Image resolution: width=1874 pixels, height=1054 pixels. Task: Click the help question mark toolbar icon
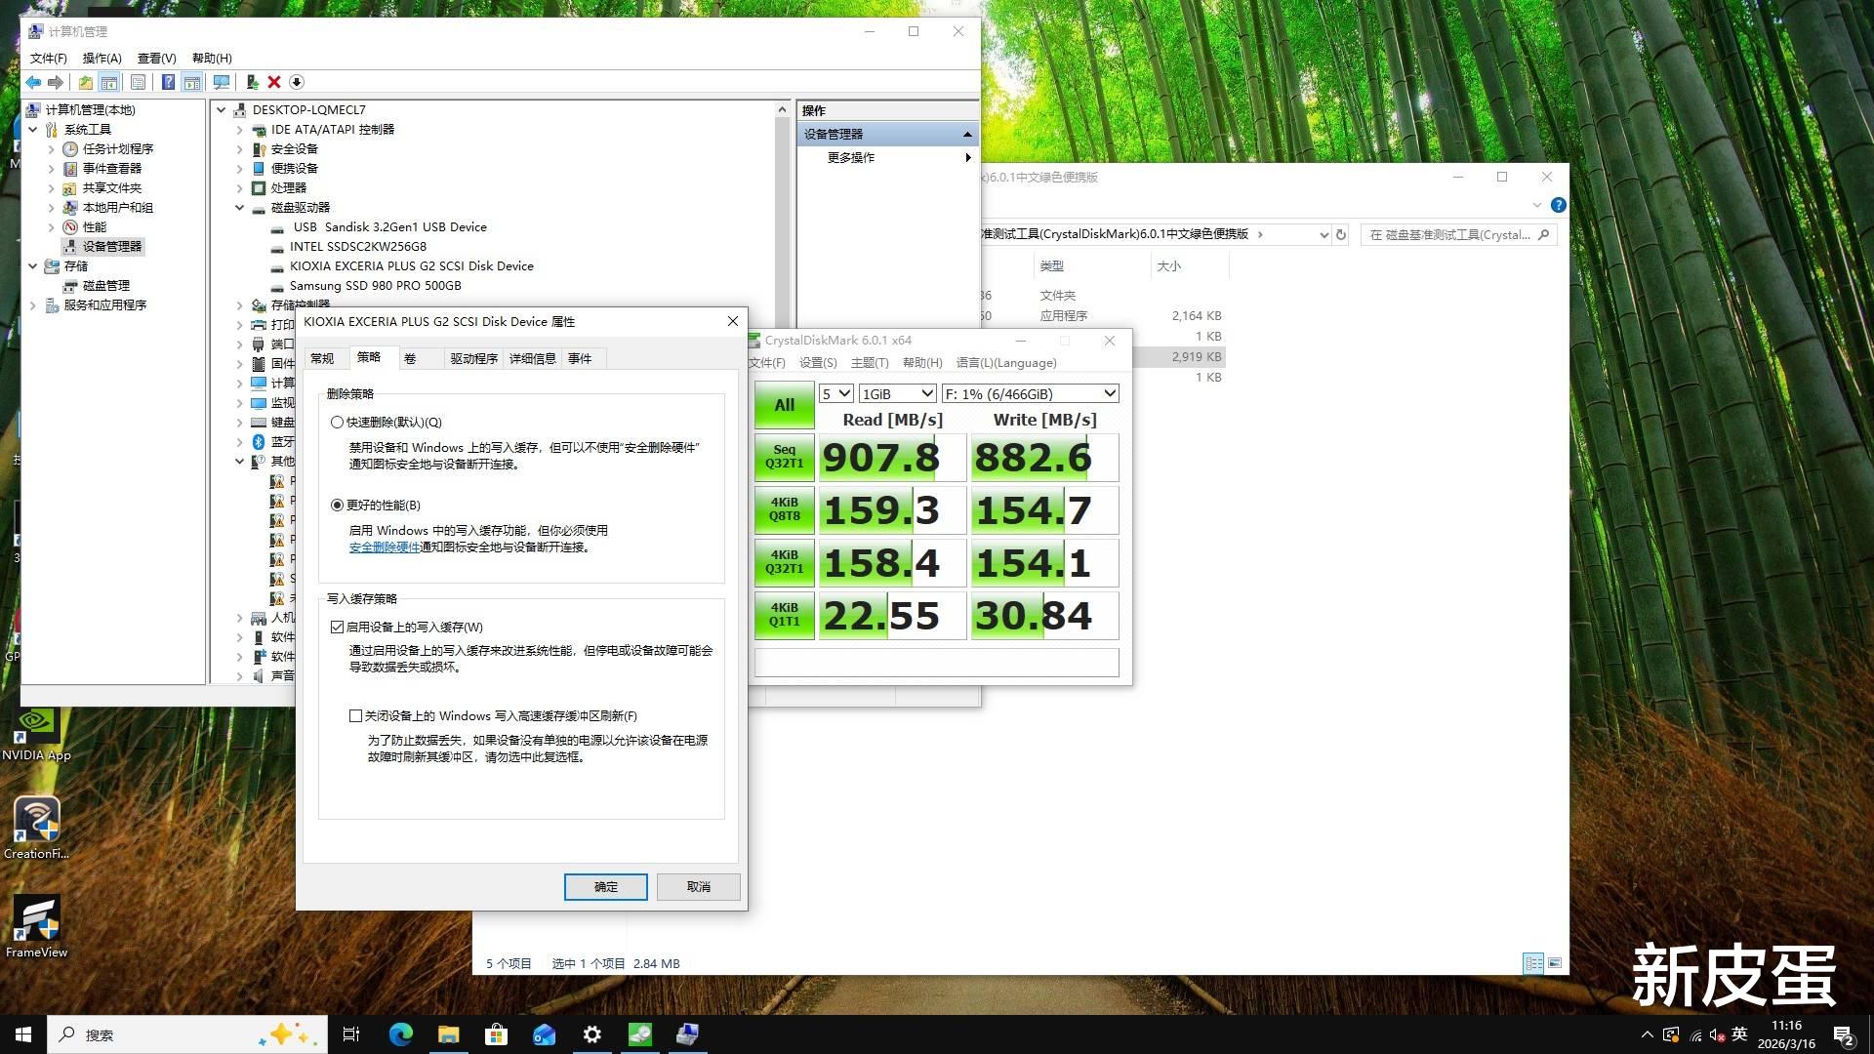(x=168, y=83)
